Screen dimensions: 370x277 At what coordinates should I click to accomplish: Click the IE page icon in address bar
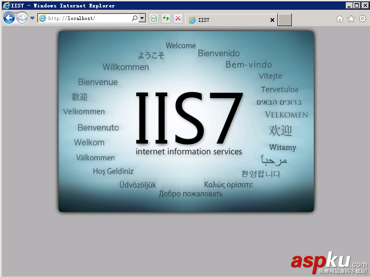[42, 18]
